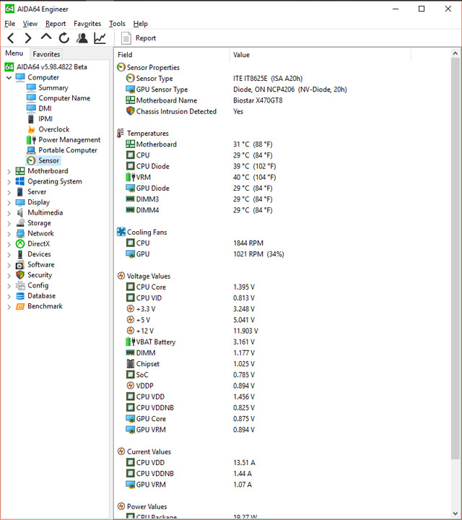Click the Power Management battery icon
The height and width of the screenshot is (520, 462).
click(31, 139)
